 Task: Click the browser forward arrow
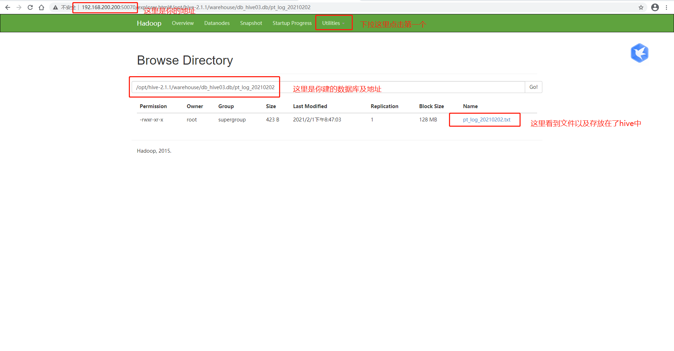(x=19, y=7)
